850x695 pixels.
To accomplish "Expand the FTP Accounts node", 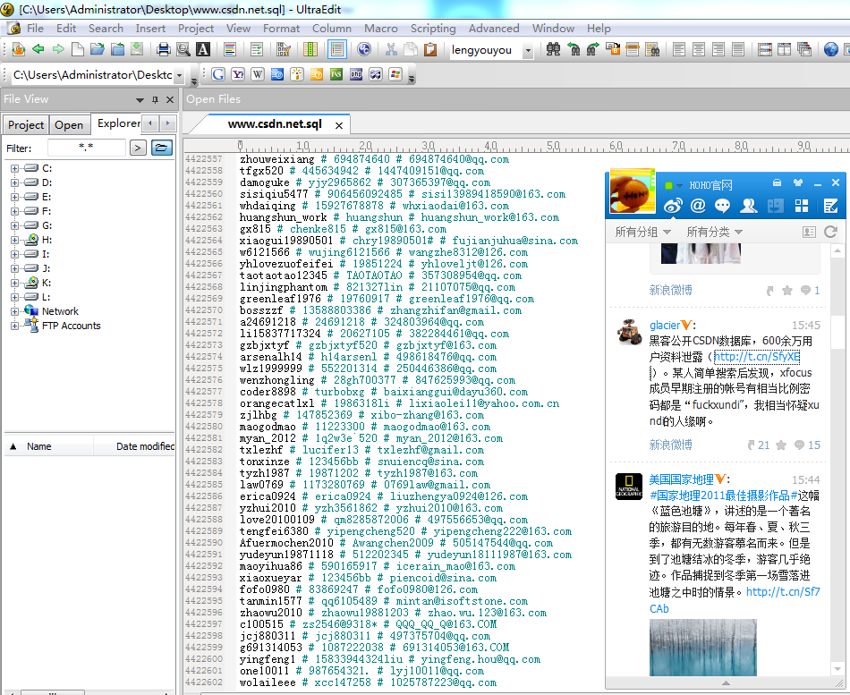I will (14, 326).
